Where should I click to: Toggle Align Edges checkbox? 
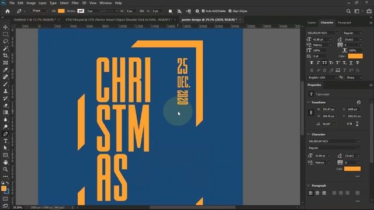click(x=230, y=11)
